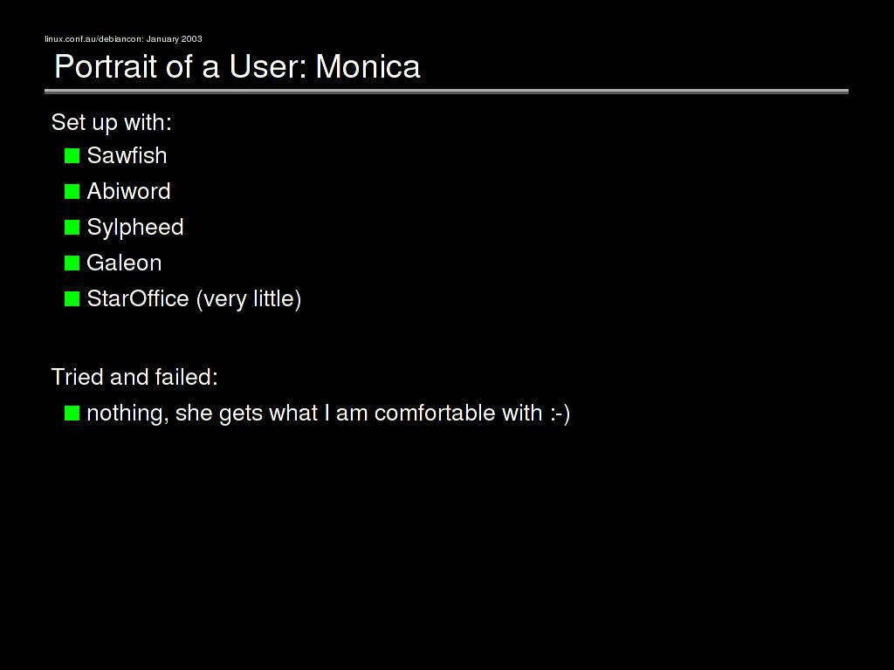The image size is (894, 670).
Task: Click the Sylpheed list entry
Action: (135, 228)
